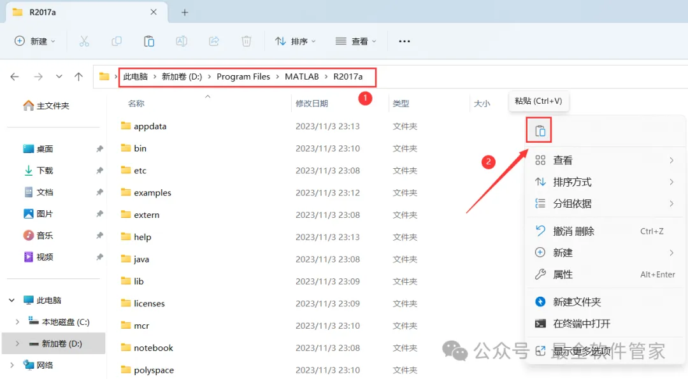Open the three-dot more options menu
The width and height of the screenshot is (688, 379).
[404, 41]
